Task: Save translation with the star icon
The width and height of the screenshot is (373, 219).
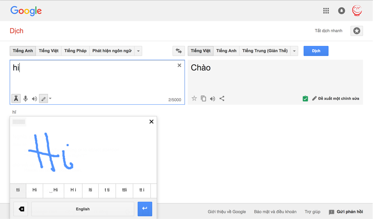Action: [194, 98]
